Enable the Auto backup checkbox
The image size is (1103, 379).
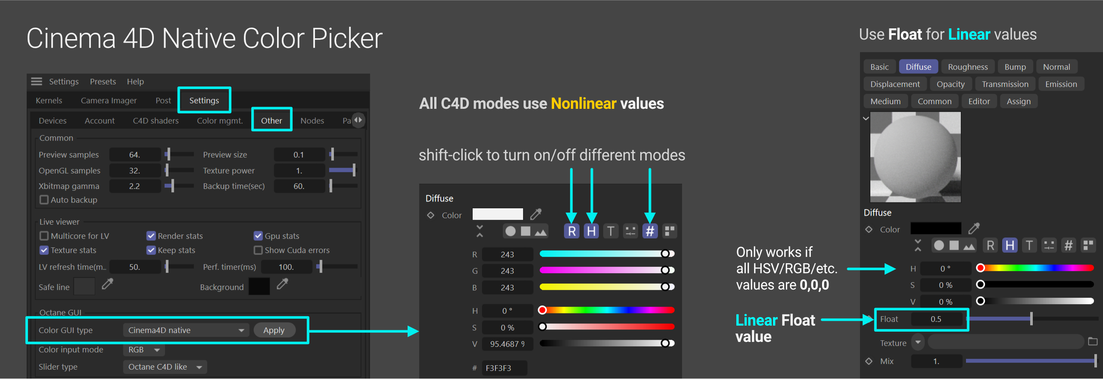pyautogui.click(x=44, y=200)
